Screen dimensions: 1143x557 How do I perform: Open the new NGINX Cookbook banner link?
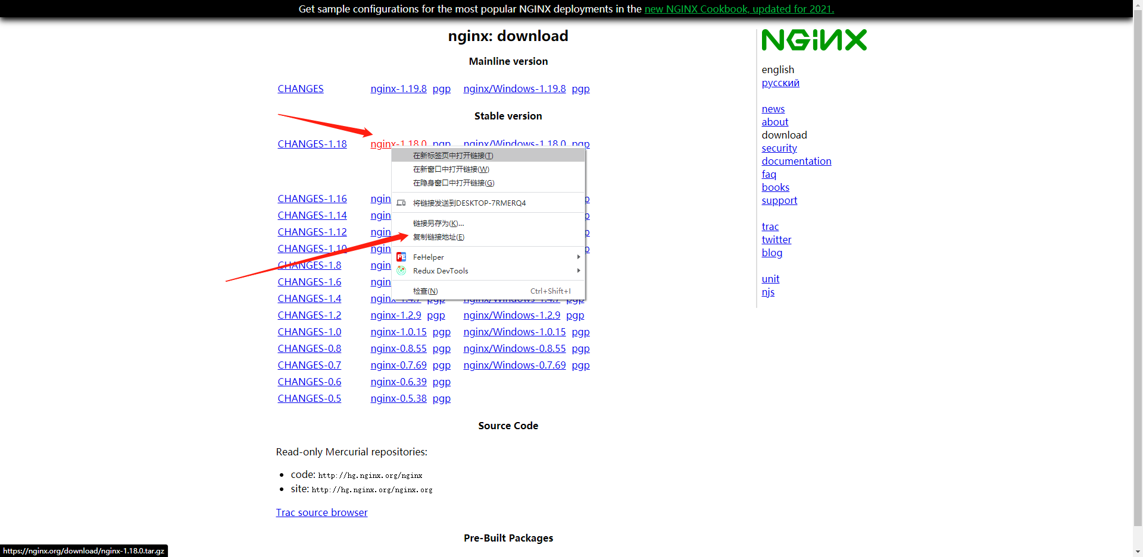(x=739, y=9)
